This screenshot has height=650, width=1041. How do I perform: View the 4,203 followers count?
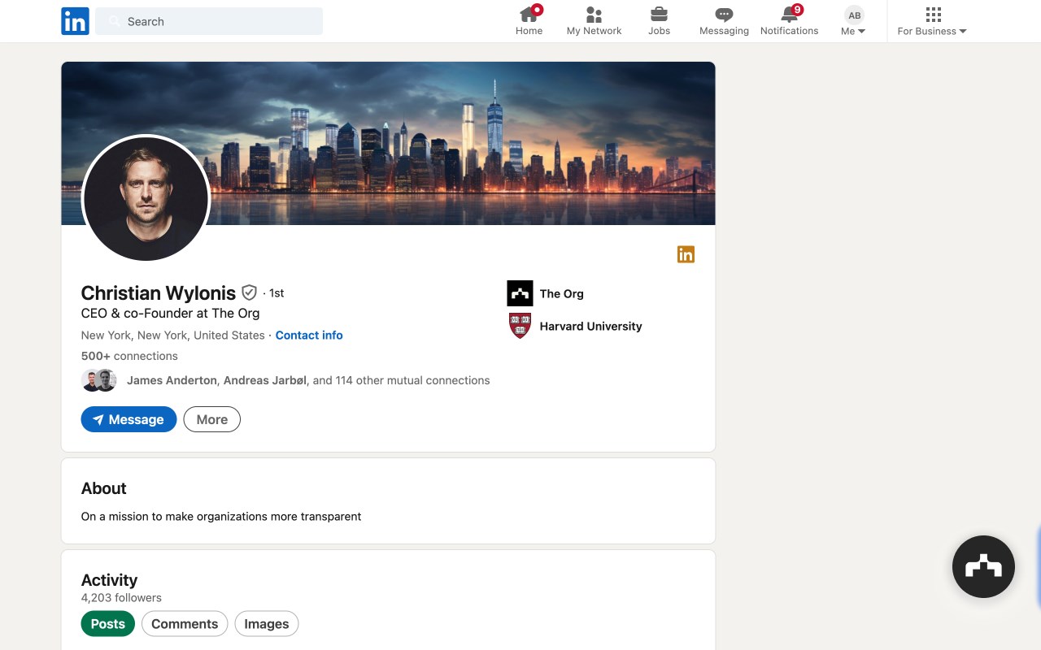click(x=121, y=598)
